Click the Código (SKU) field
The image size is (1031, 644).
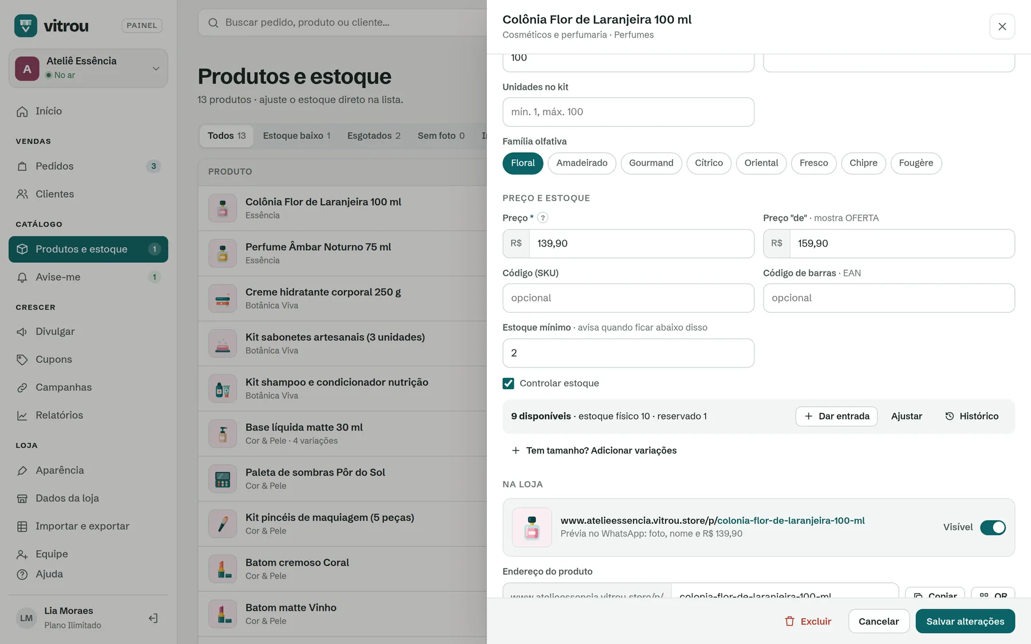coord(628,298)
